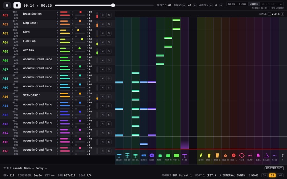
Task: Mute channel A02 Slap Bass 1
Action: click(103, 24)
